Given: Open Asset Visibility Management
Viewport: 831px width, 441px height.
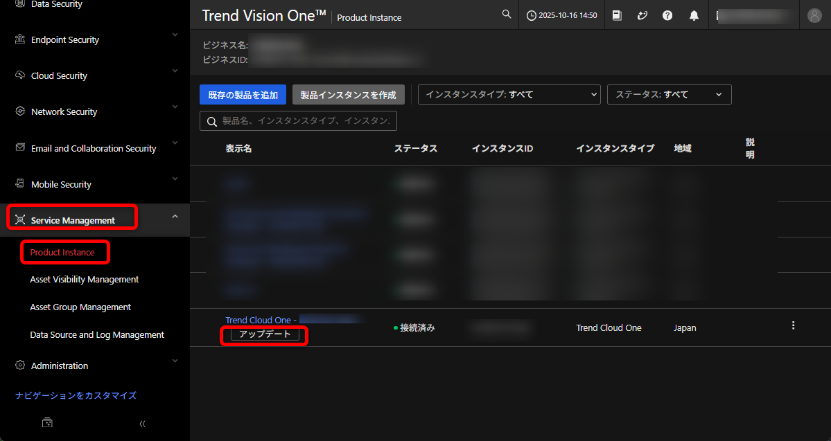Looking at the screenshot, I should pos(85,279).
